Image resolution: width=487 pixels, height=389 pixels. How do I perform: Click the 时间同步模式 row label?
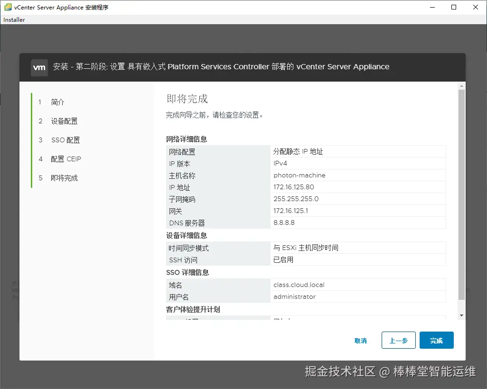point(188,248)
